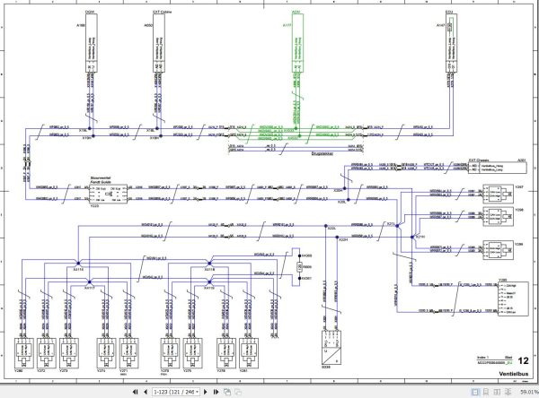
Task: Click valve label Y272
Action: click(x=41, y=371)
